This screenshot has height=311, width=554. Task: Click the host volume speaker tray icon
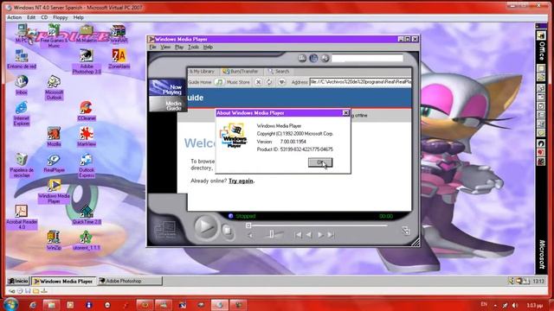515,305
